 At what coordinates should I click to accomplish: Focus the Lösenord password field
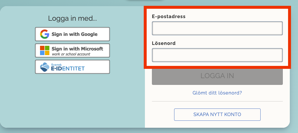click(217, 55)
